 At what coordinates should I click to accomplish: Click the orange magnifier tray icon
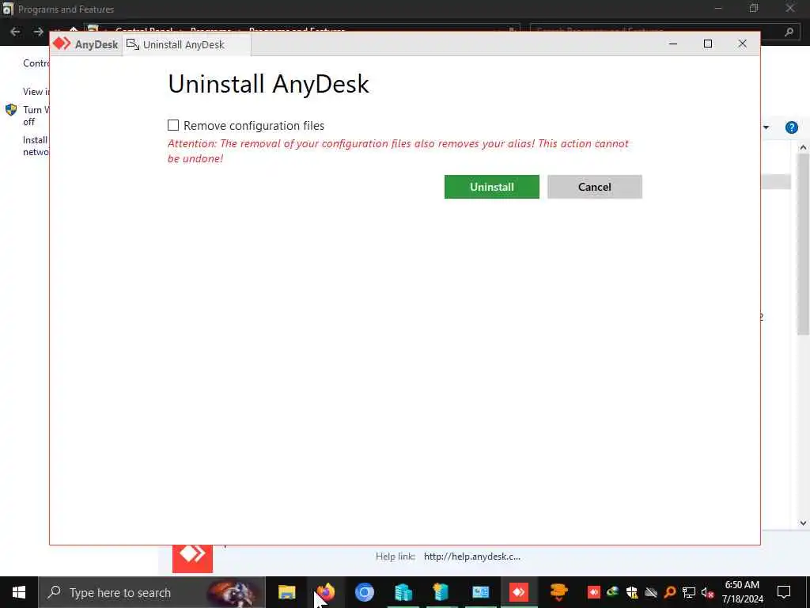point(669,592)
